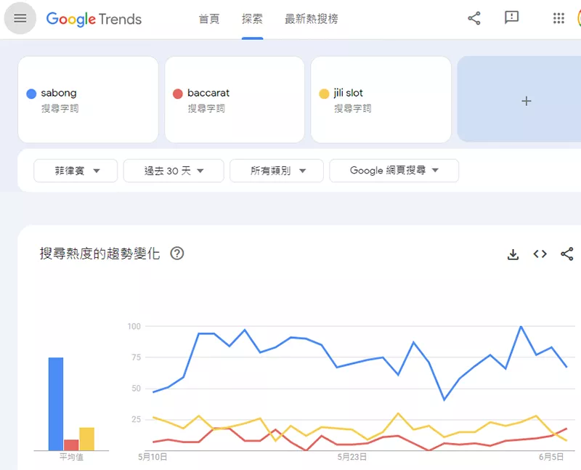Click the Google Trends logo

tap(94, 19)
